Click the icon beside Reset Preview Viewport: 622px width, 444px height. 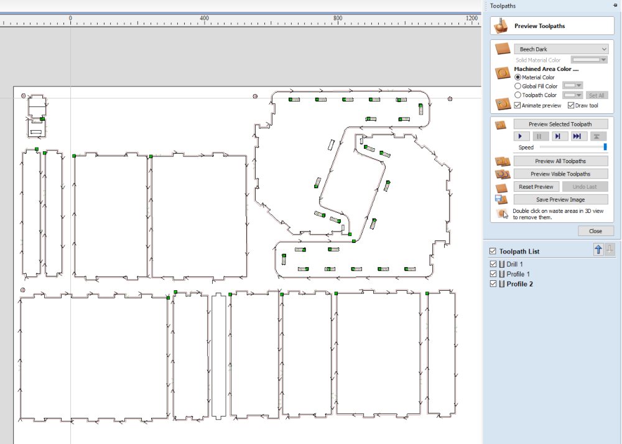click(502, 187)
